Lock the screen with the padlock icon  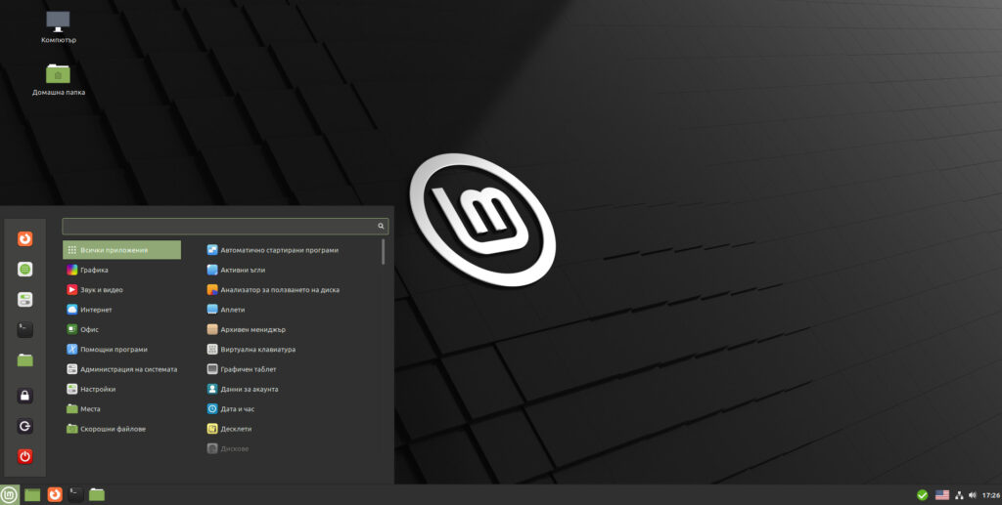coord(24,396)
